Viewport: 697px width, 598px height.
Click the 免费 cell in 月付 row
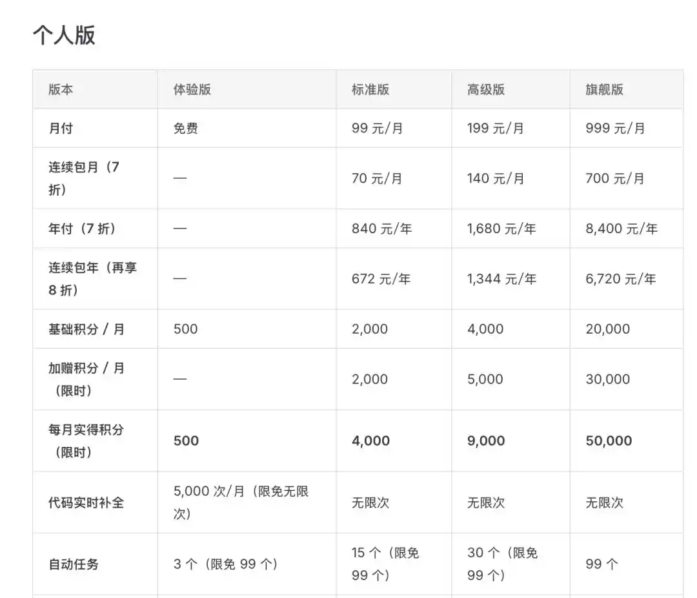click(x=185, y=128)
